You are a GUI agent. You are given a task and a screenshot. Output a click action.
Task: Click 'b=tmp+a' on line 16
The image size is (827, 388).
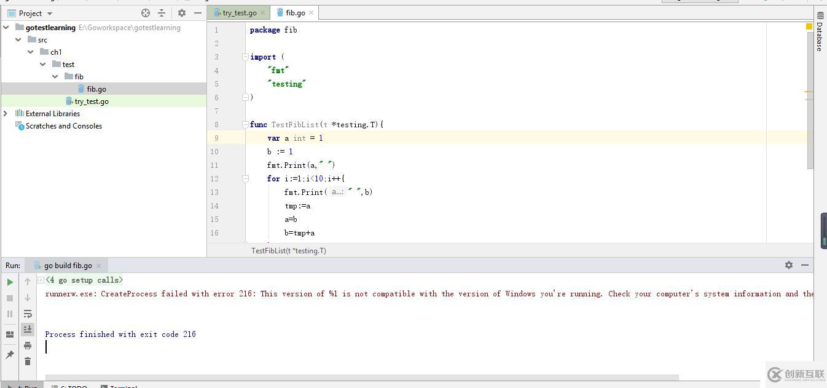pos(300,232)
